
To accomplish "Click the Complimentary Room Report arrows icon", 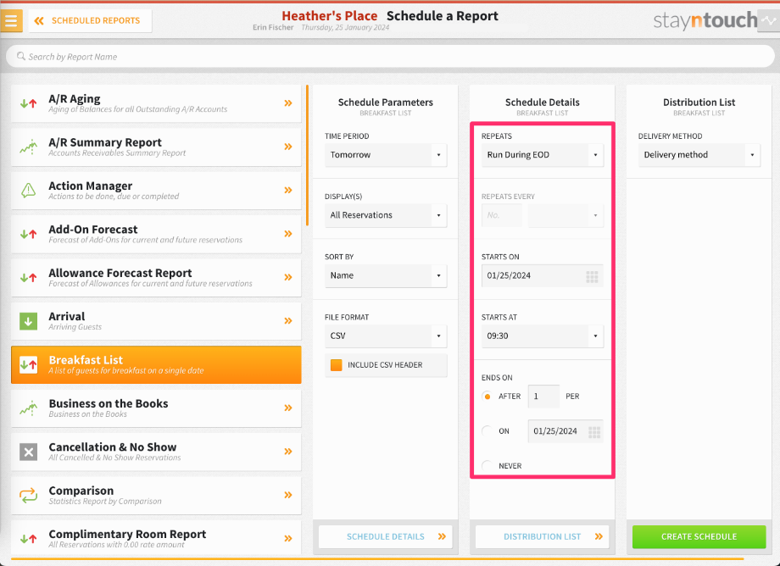I will pos(28,538).
